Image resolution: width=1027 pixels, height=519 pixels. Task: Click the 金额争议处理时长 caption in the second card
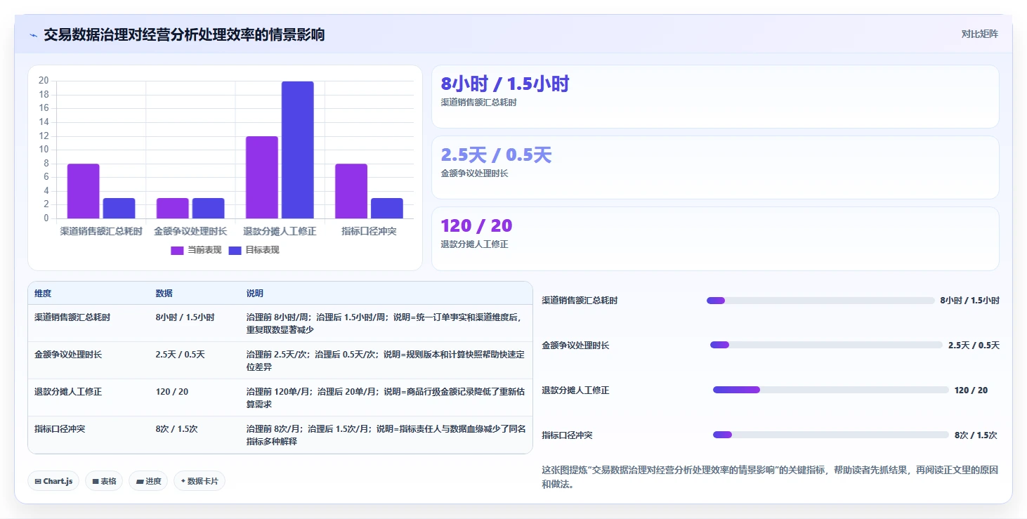click(474, 173)
